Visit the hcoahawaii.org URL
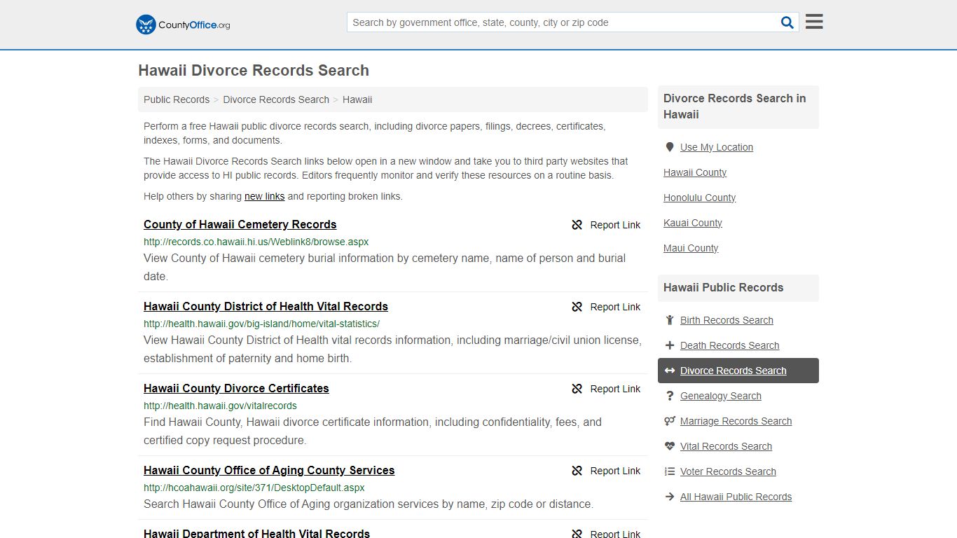Screen dimensions: 957x538 pos(254,488)
